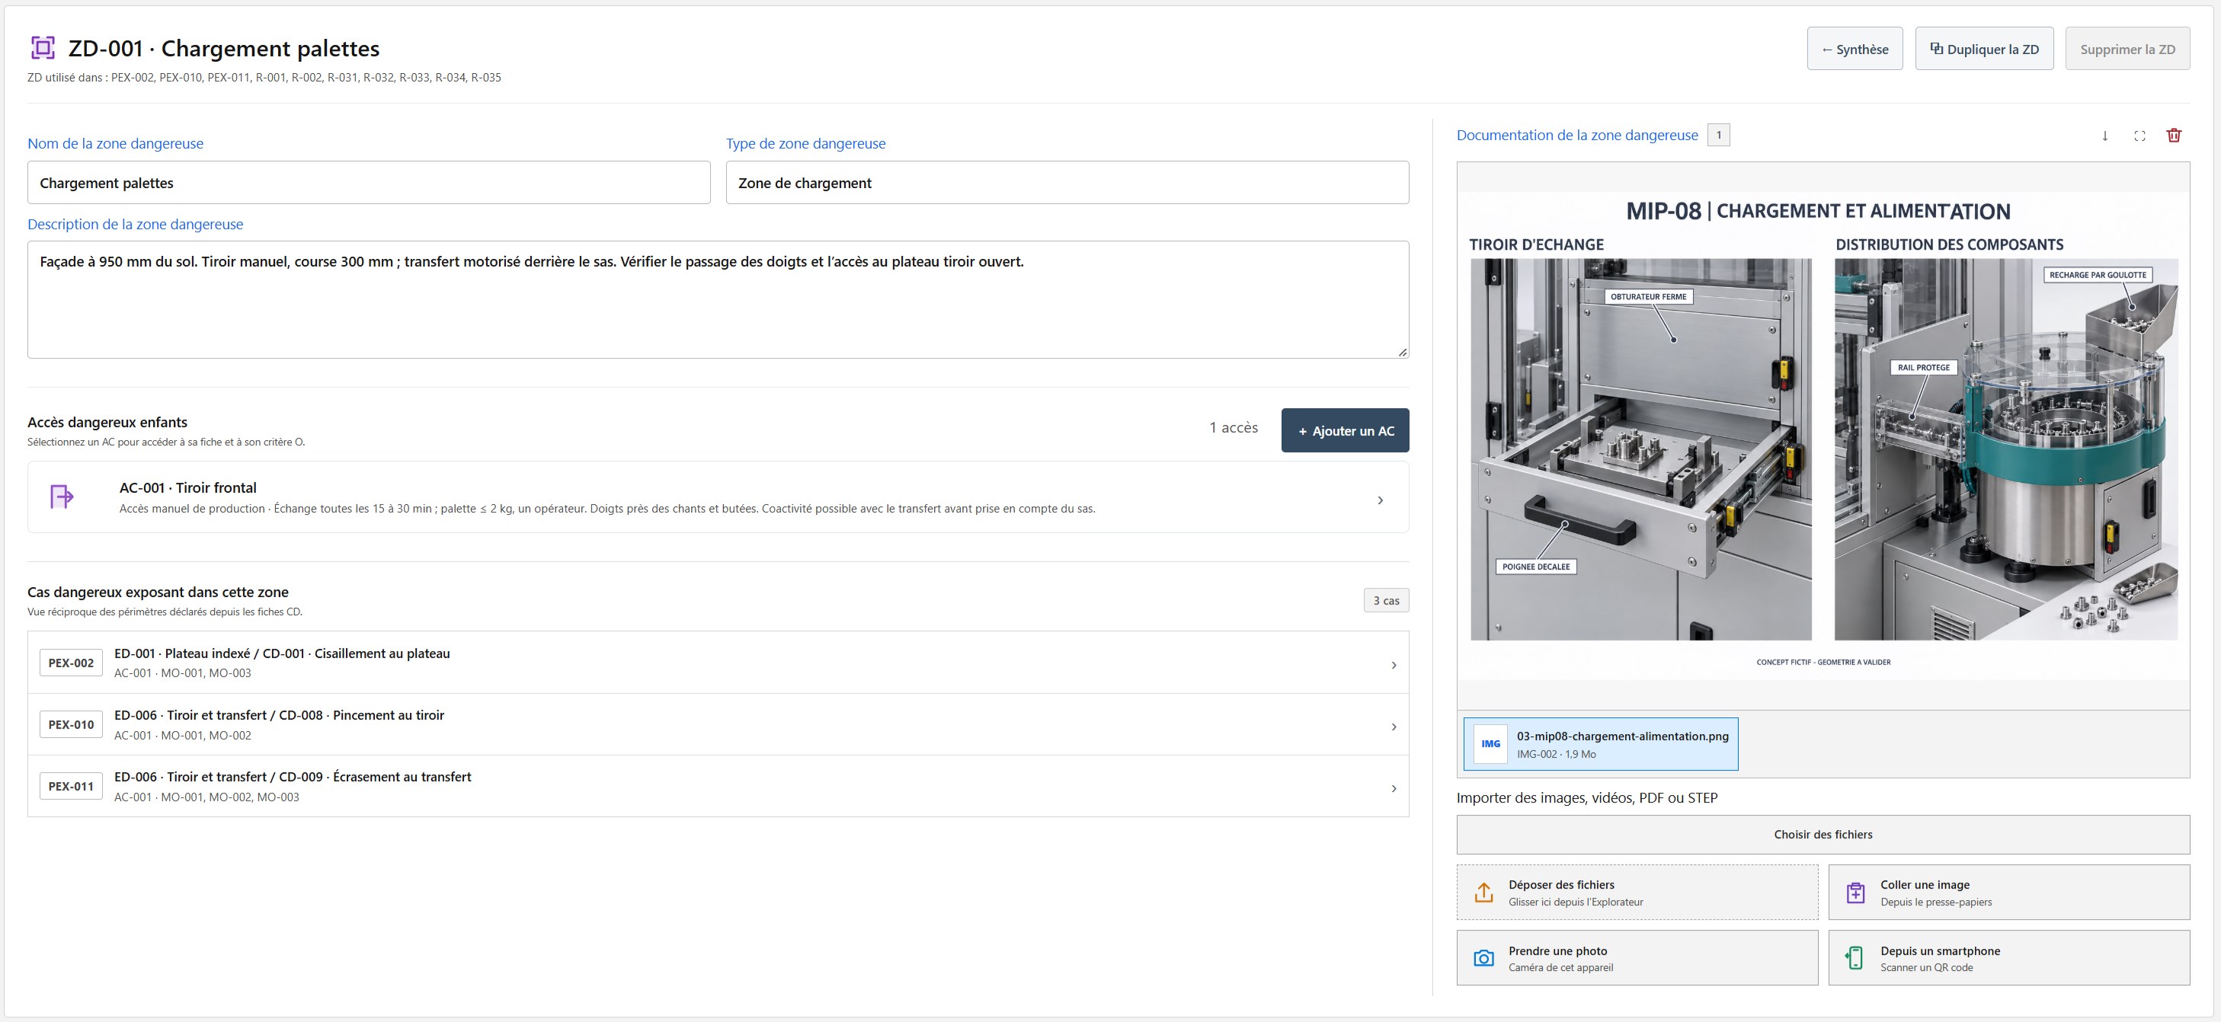
Task: Click the PEX-002 badge
Action: click(71, 663)
